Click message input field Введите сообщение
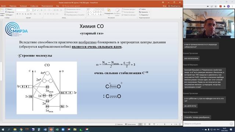The width and height of the screenshot is (235, 132). (206, 124)
